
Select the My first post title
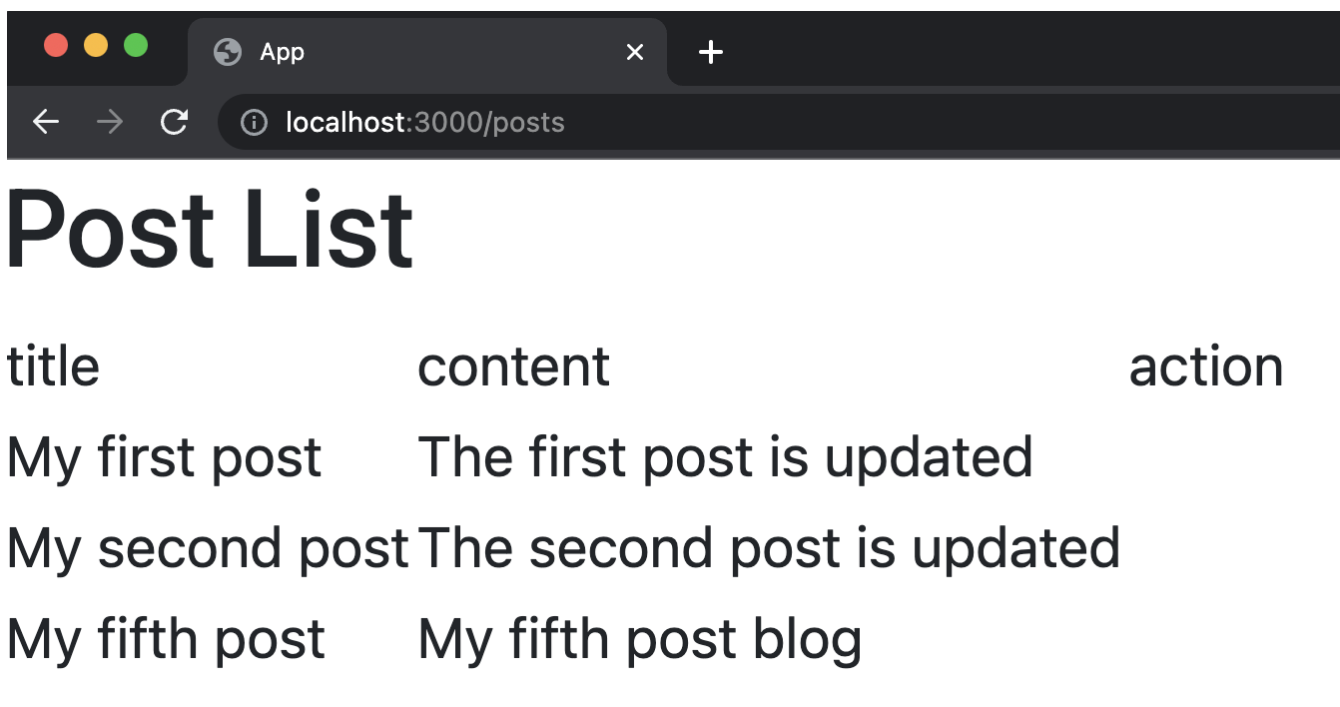coord(165,457)
